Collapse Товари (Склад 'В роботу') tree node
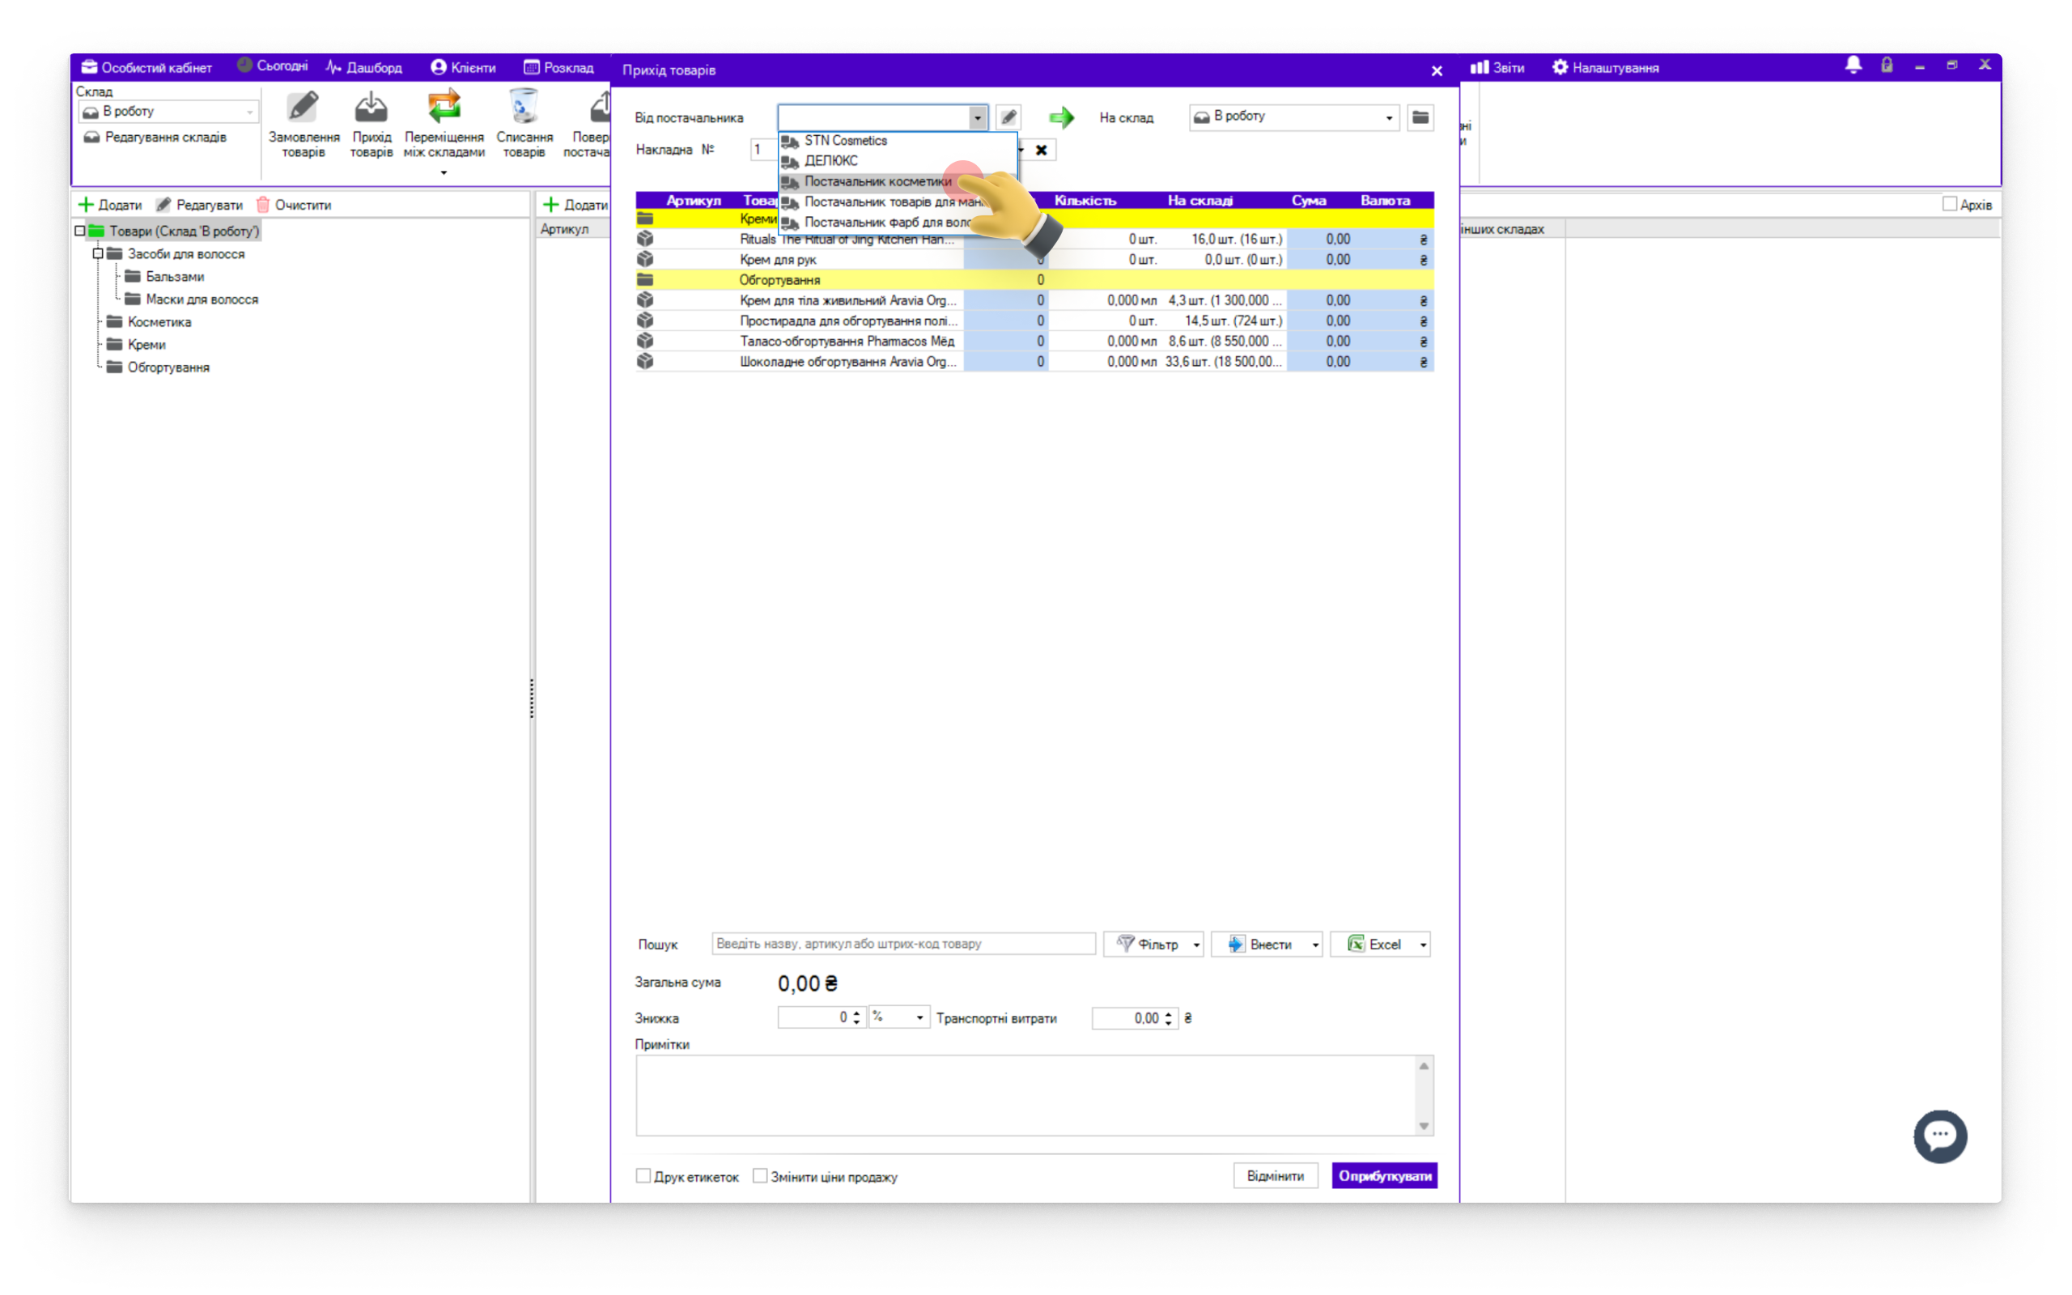Screen dimensions: 2072x1295 click(79, 231)
